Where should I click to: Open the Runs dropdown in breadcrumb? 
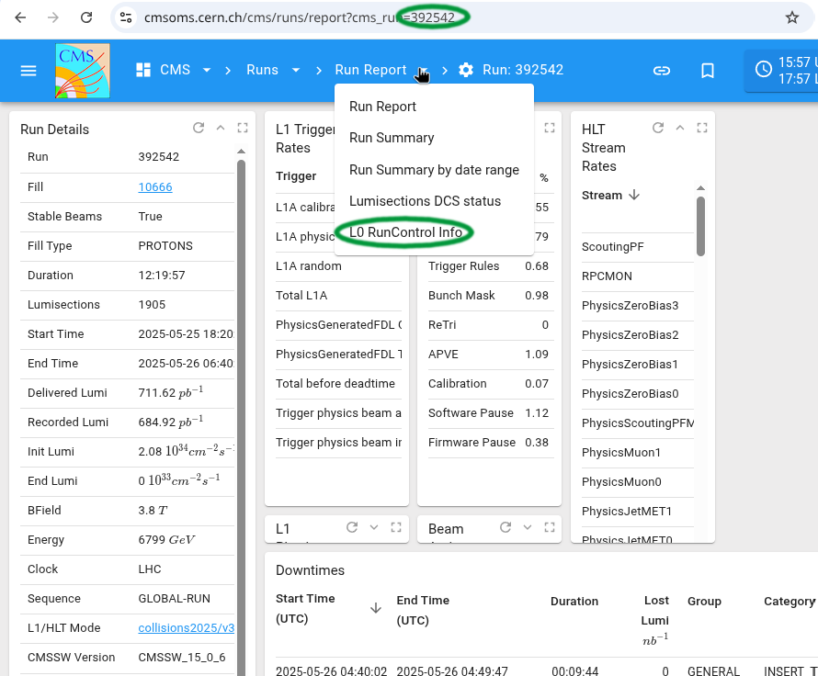[296, 71]
